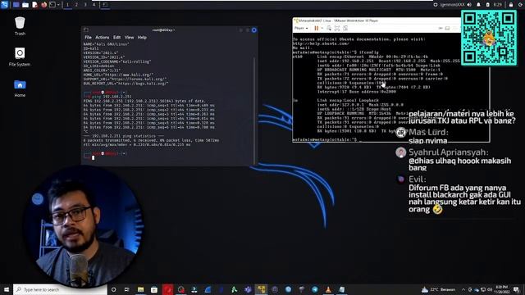
Task: Switch to workspace 2 in Kali panel
Action: click(76, 5)
